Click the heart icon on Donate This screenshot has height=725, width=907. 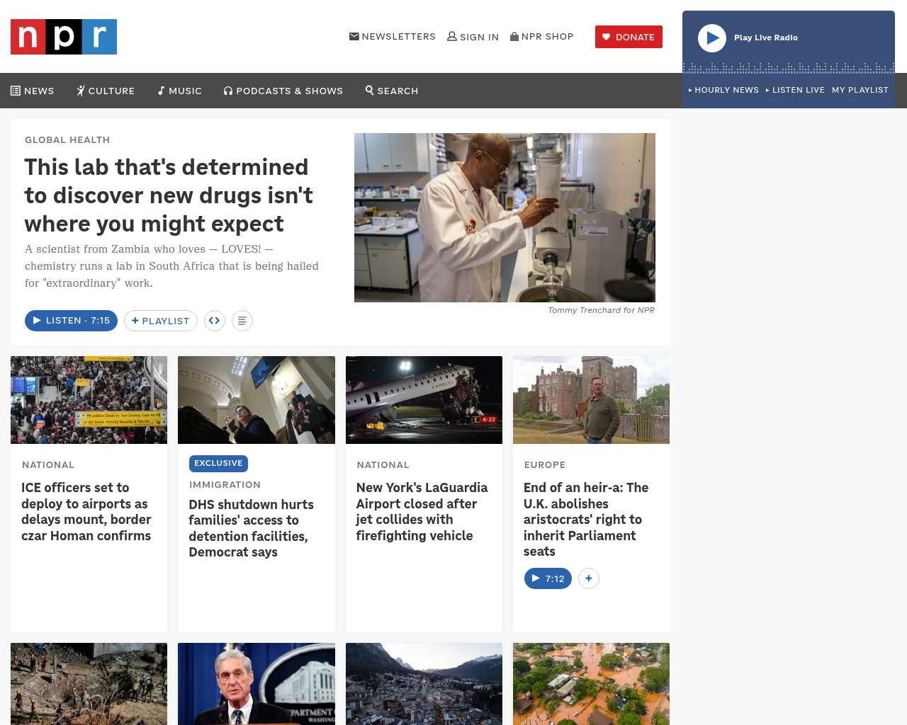pyautogui.click(x=607, y=37)
